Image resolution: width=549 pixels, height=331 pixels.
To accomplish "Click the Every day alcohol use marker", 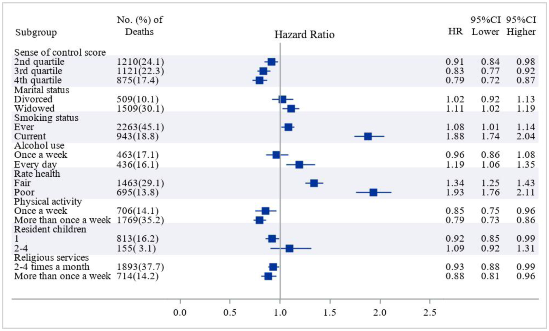I will point(299,164).
